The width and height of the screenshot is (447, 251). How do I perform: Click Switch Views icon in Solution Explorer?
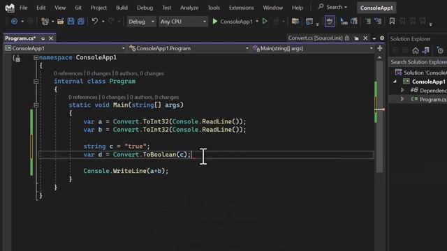(425, 51)
